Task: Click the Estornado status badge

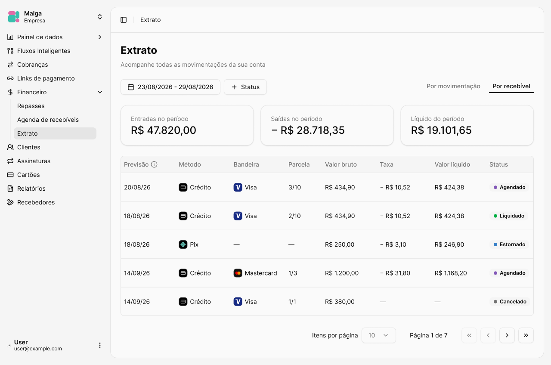Action: (x=509, y=244)
